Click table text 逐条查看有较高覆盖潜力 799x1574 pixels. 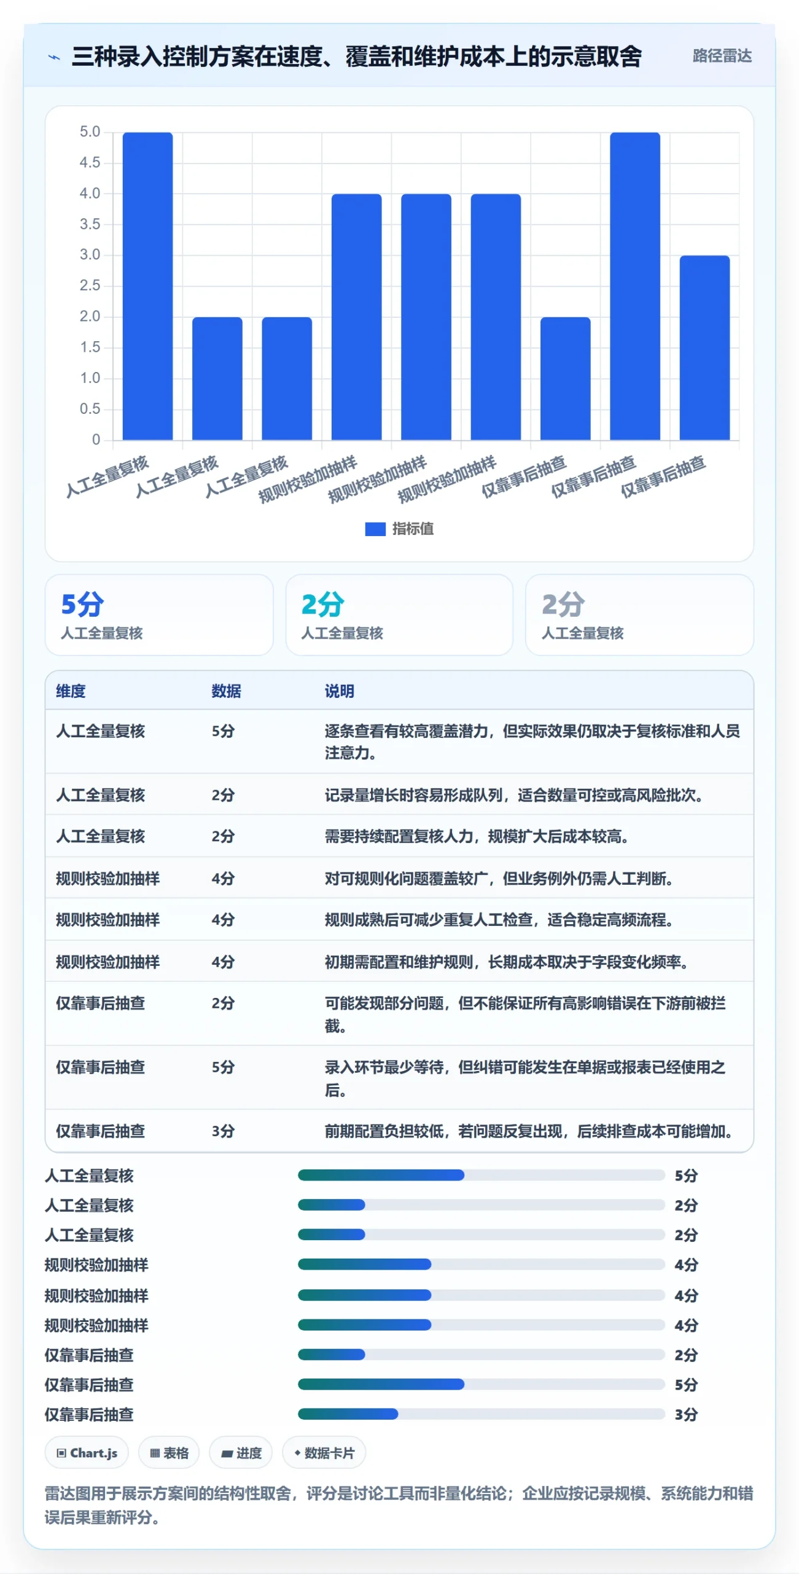[x=406, y=730]
